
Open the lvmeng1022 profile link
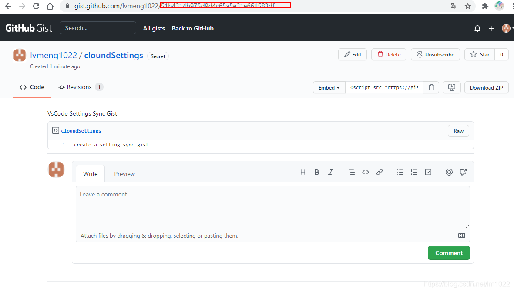click(54, 55)
